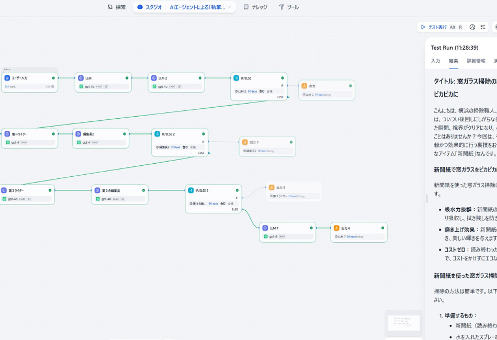Go to the 探索 navigation item
Image resolution: width=497 pixels, height=340 pixels.
(116, 7)
